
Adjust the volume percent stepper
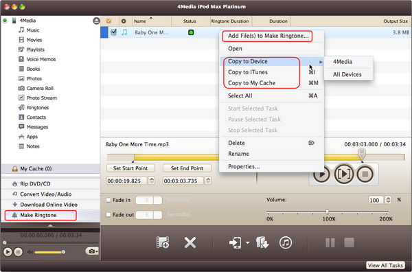(x=388, y=200)
